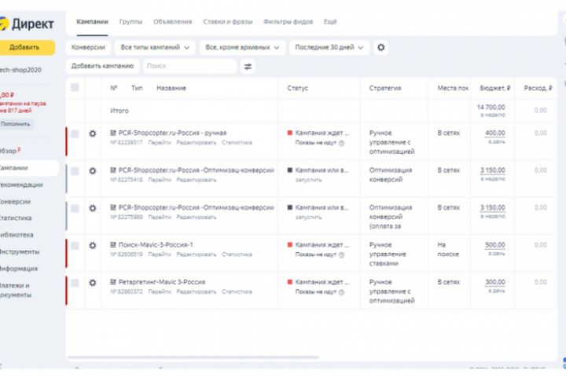Open Платежи и документы in sidebar
Viewport: 566px width, 377px height.
pos(16,290)
